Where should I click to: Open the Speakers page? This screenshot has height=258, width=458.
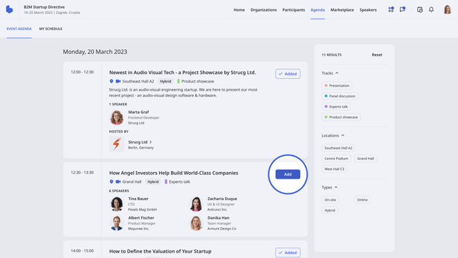(368, 9)
